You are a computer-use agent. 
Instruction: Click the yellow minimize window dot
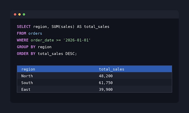click(19, 14)
